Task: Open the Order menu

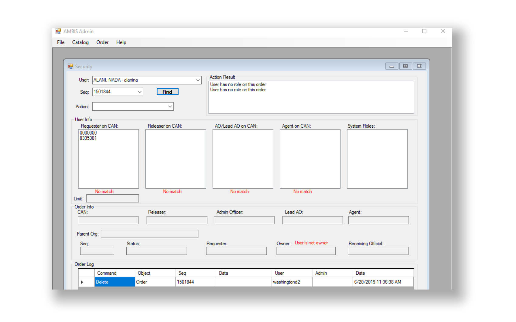Action: click(x=102, y=42)
